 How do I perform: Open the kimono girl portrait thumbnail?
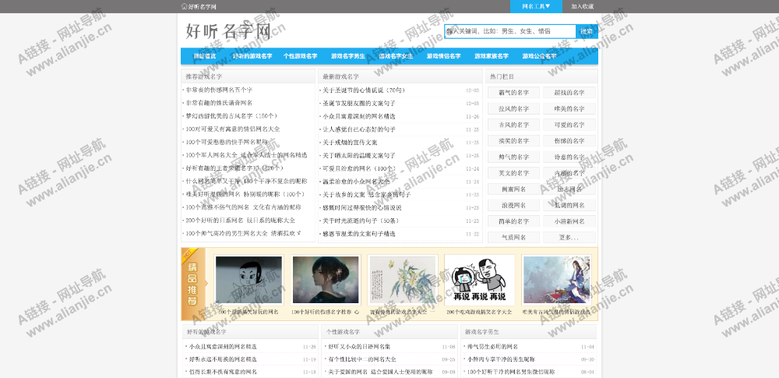pyautogui.click(x=326, y=280)
